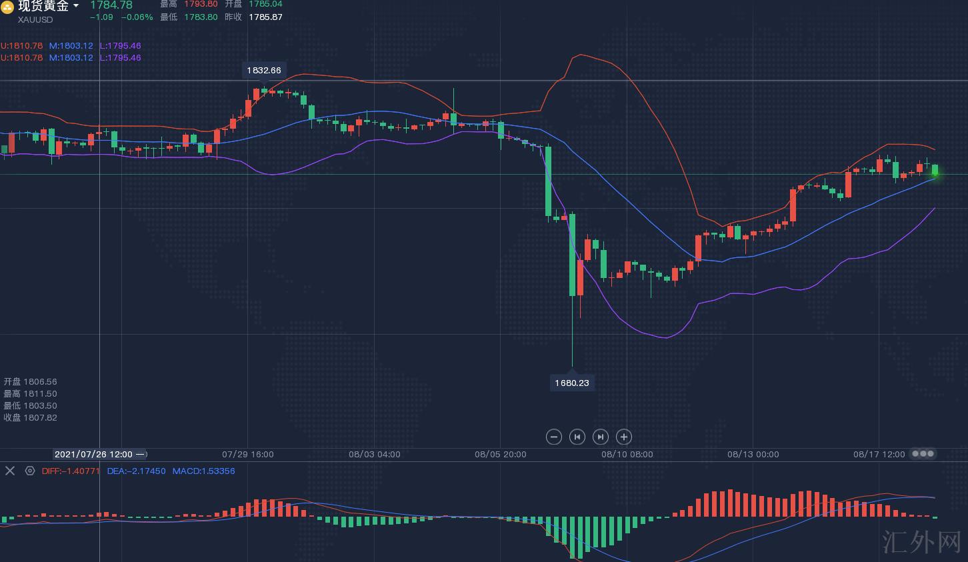
Task: Click the 08/17 12:00 time axis label
Action: click(879, 454)
